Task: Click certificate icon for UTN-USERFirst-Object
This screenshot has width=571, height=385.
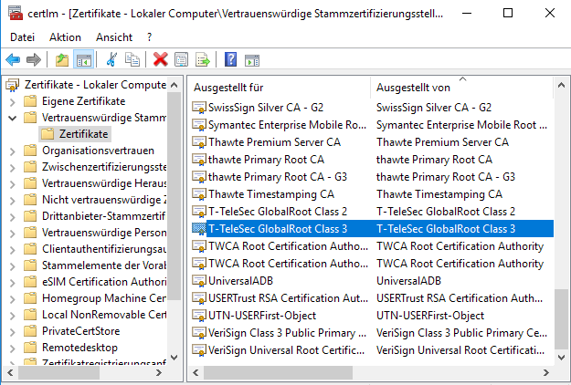Action: point(199,316)
